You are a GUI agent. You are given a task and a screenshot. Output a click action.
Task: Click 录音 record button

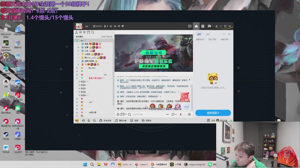pos(134,120)
